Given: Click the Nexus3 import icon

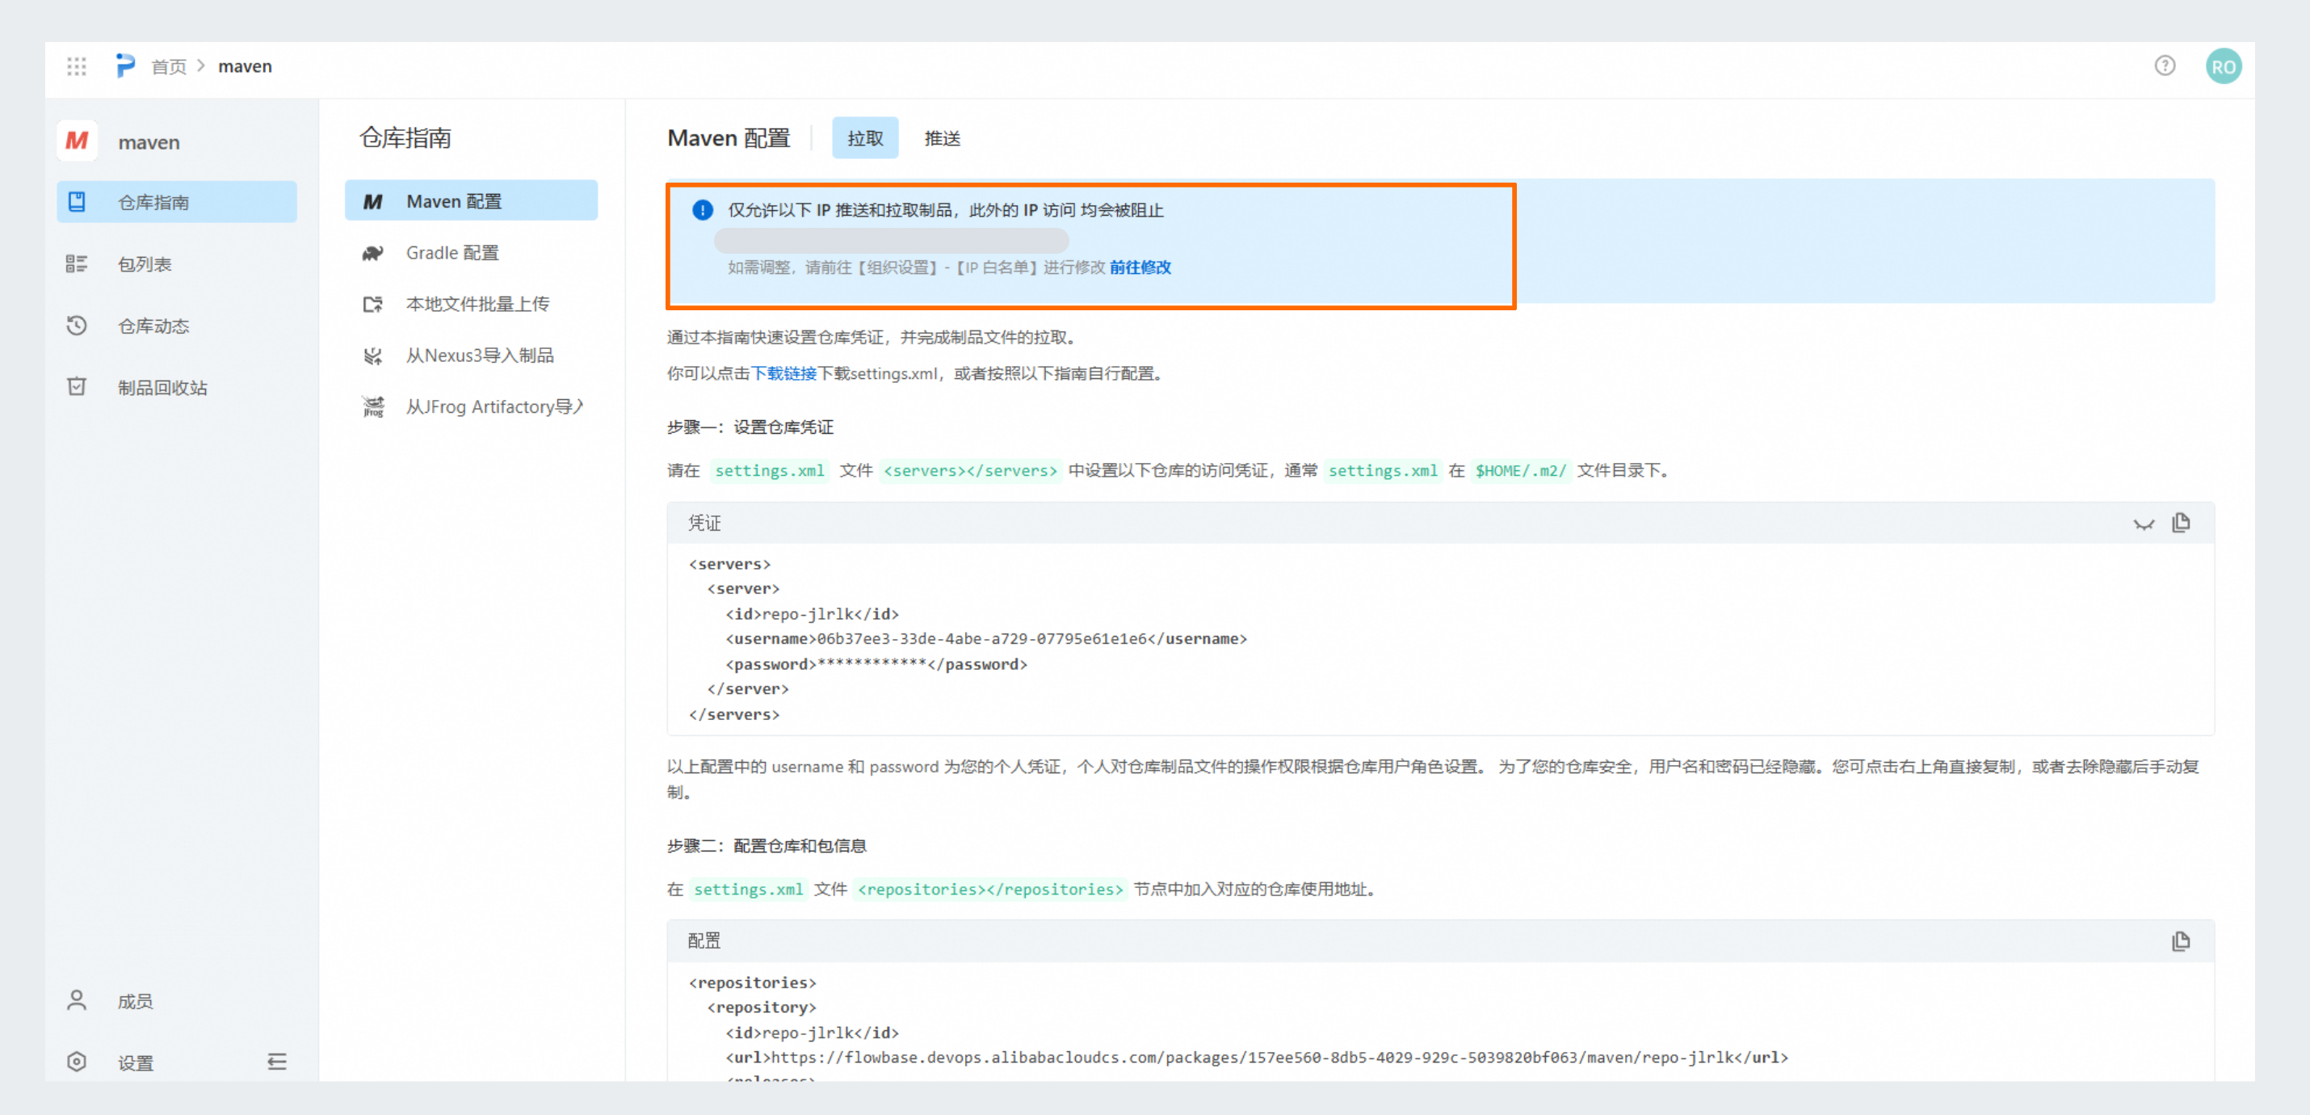Looking at the screenshot, I should 373,356.
